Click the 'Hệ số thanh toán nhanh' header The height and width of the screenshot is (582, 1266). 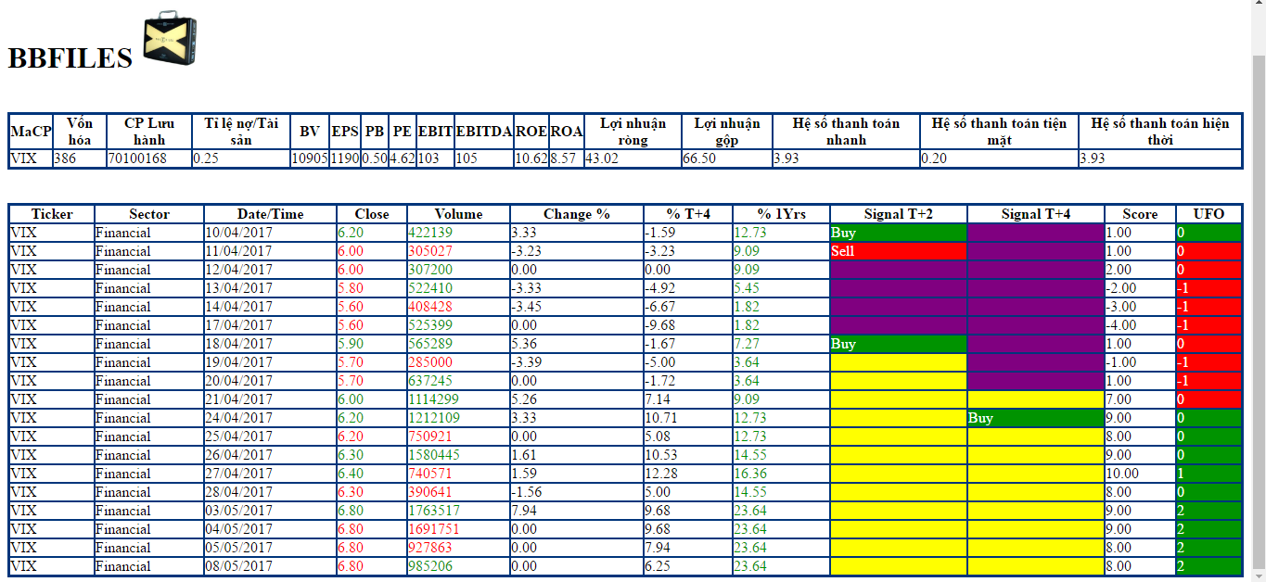coord(846,132)
